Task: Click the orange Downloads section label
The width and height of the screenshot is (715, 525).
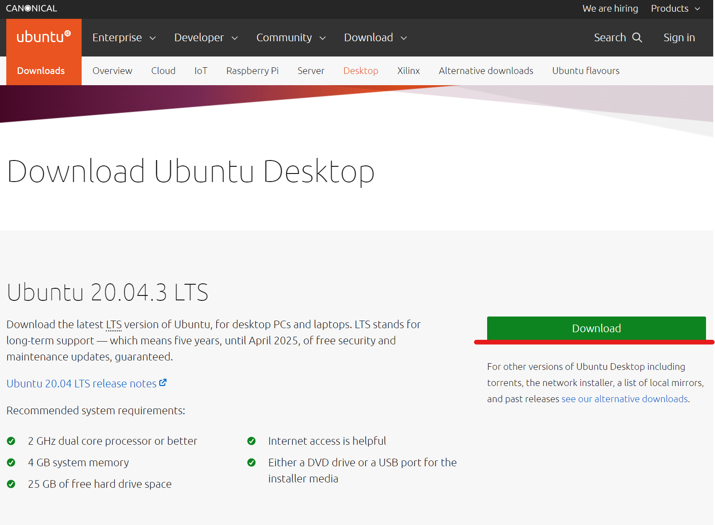Action: point(41,71)
